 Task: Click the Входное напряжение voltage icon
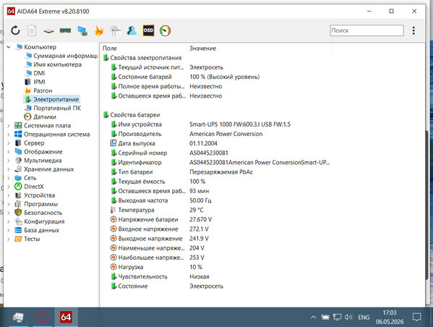tap(113, 229)
